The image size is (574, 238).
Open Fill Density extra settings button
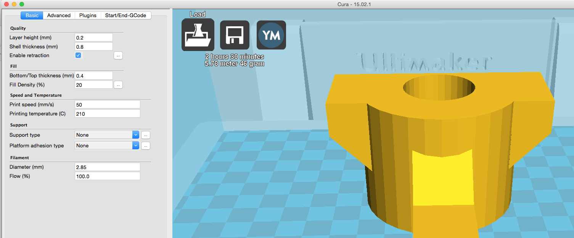click(118, 85)
